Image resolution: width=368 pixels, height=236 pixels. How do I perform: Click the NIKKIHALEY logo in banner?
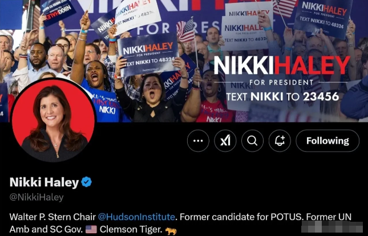282,66
